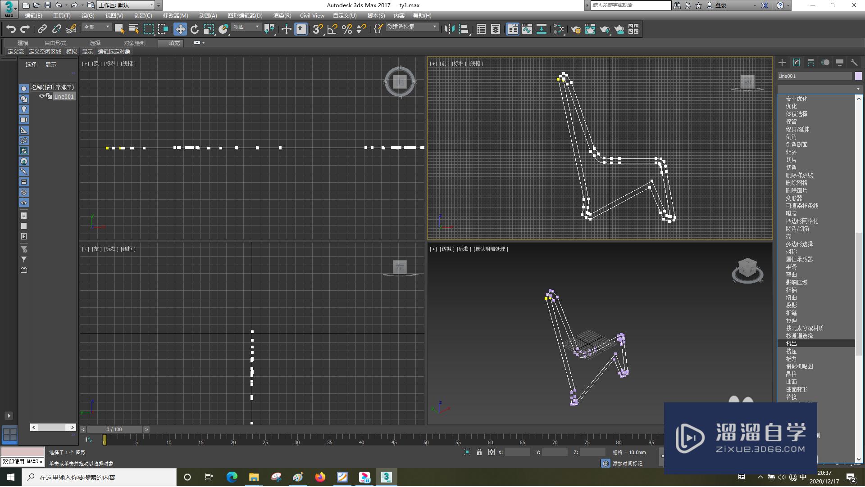The width and height of the screenshot is (865, 487).
Task: Open the 创建选择集 named selection dropdown
Action: click(412, 27)
